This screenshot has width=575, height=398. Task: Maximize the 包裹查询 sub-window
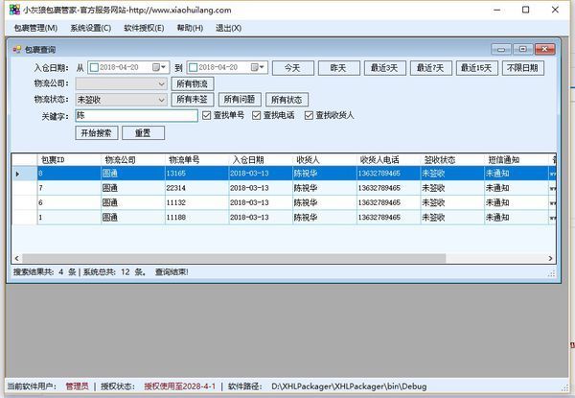pyautogui.click(x=523, y=49)
